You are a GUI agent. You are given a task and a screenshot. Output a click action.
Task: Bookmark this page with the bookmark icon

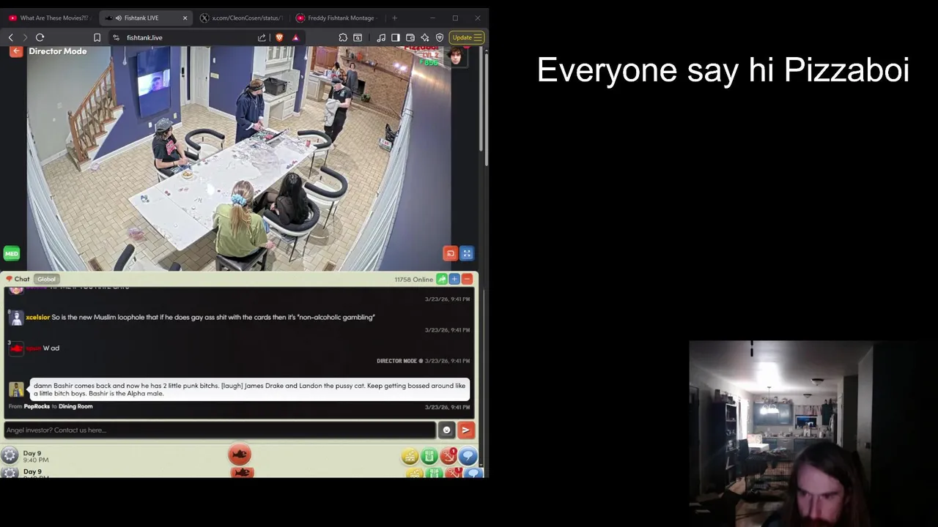[x=97, y=37]
